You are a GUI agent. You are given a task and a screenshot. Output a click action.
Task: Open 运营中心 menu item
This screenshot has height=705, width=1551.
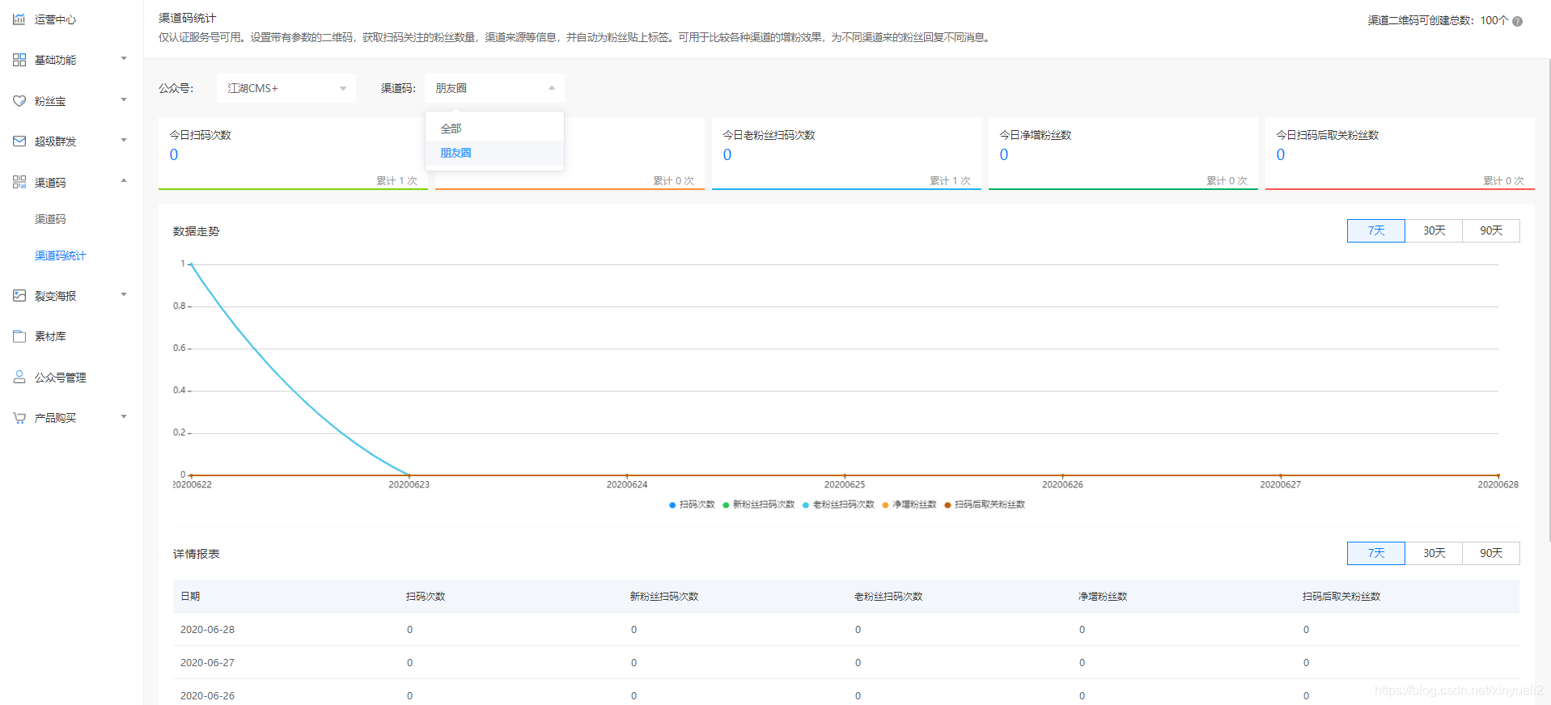point(55,19)
